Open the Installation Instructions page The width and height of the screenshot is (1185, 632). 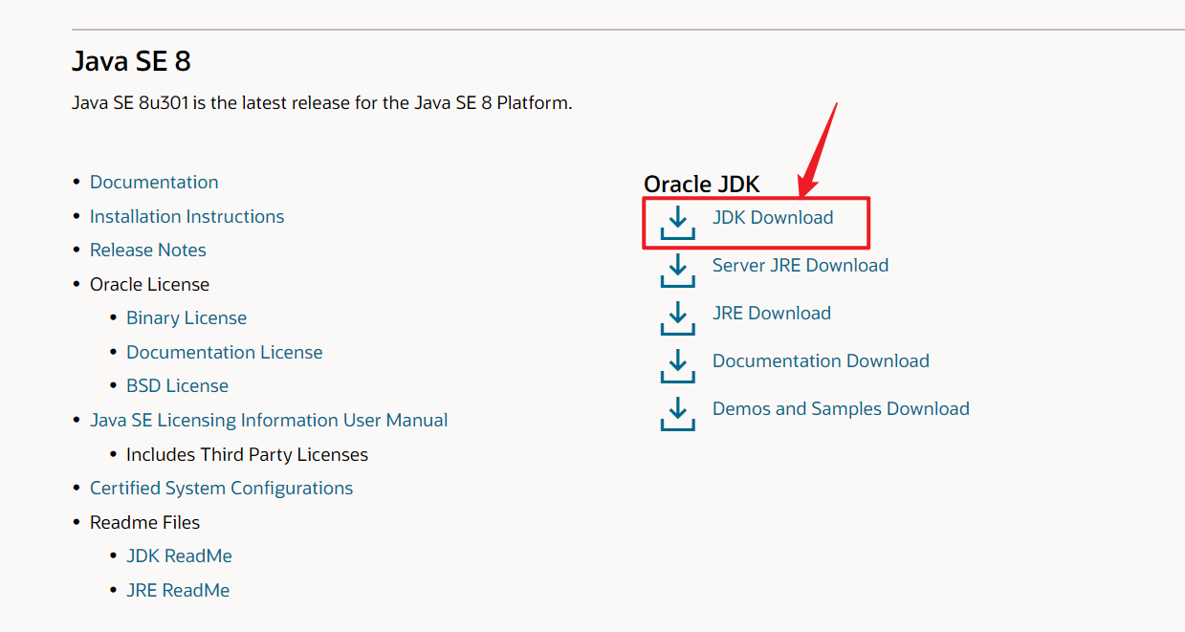tap(187, 216)
